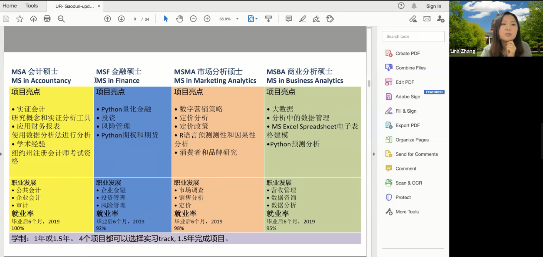Expand the left navigation pane
543x257 pixels.
[x=1, y=154]
